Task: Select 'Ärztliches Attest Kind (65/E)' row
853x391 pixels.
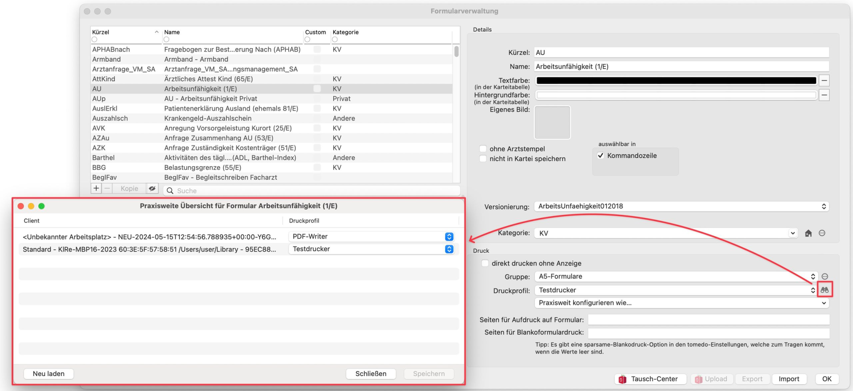Action: coord(272,79)
